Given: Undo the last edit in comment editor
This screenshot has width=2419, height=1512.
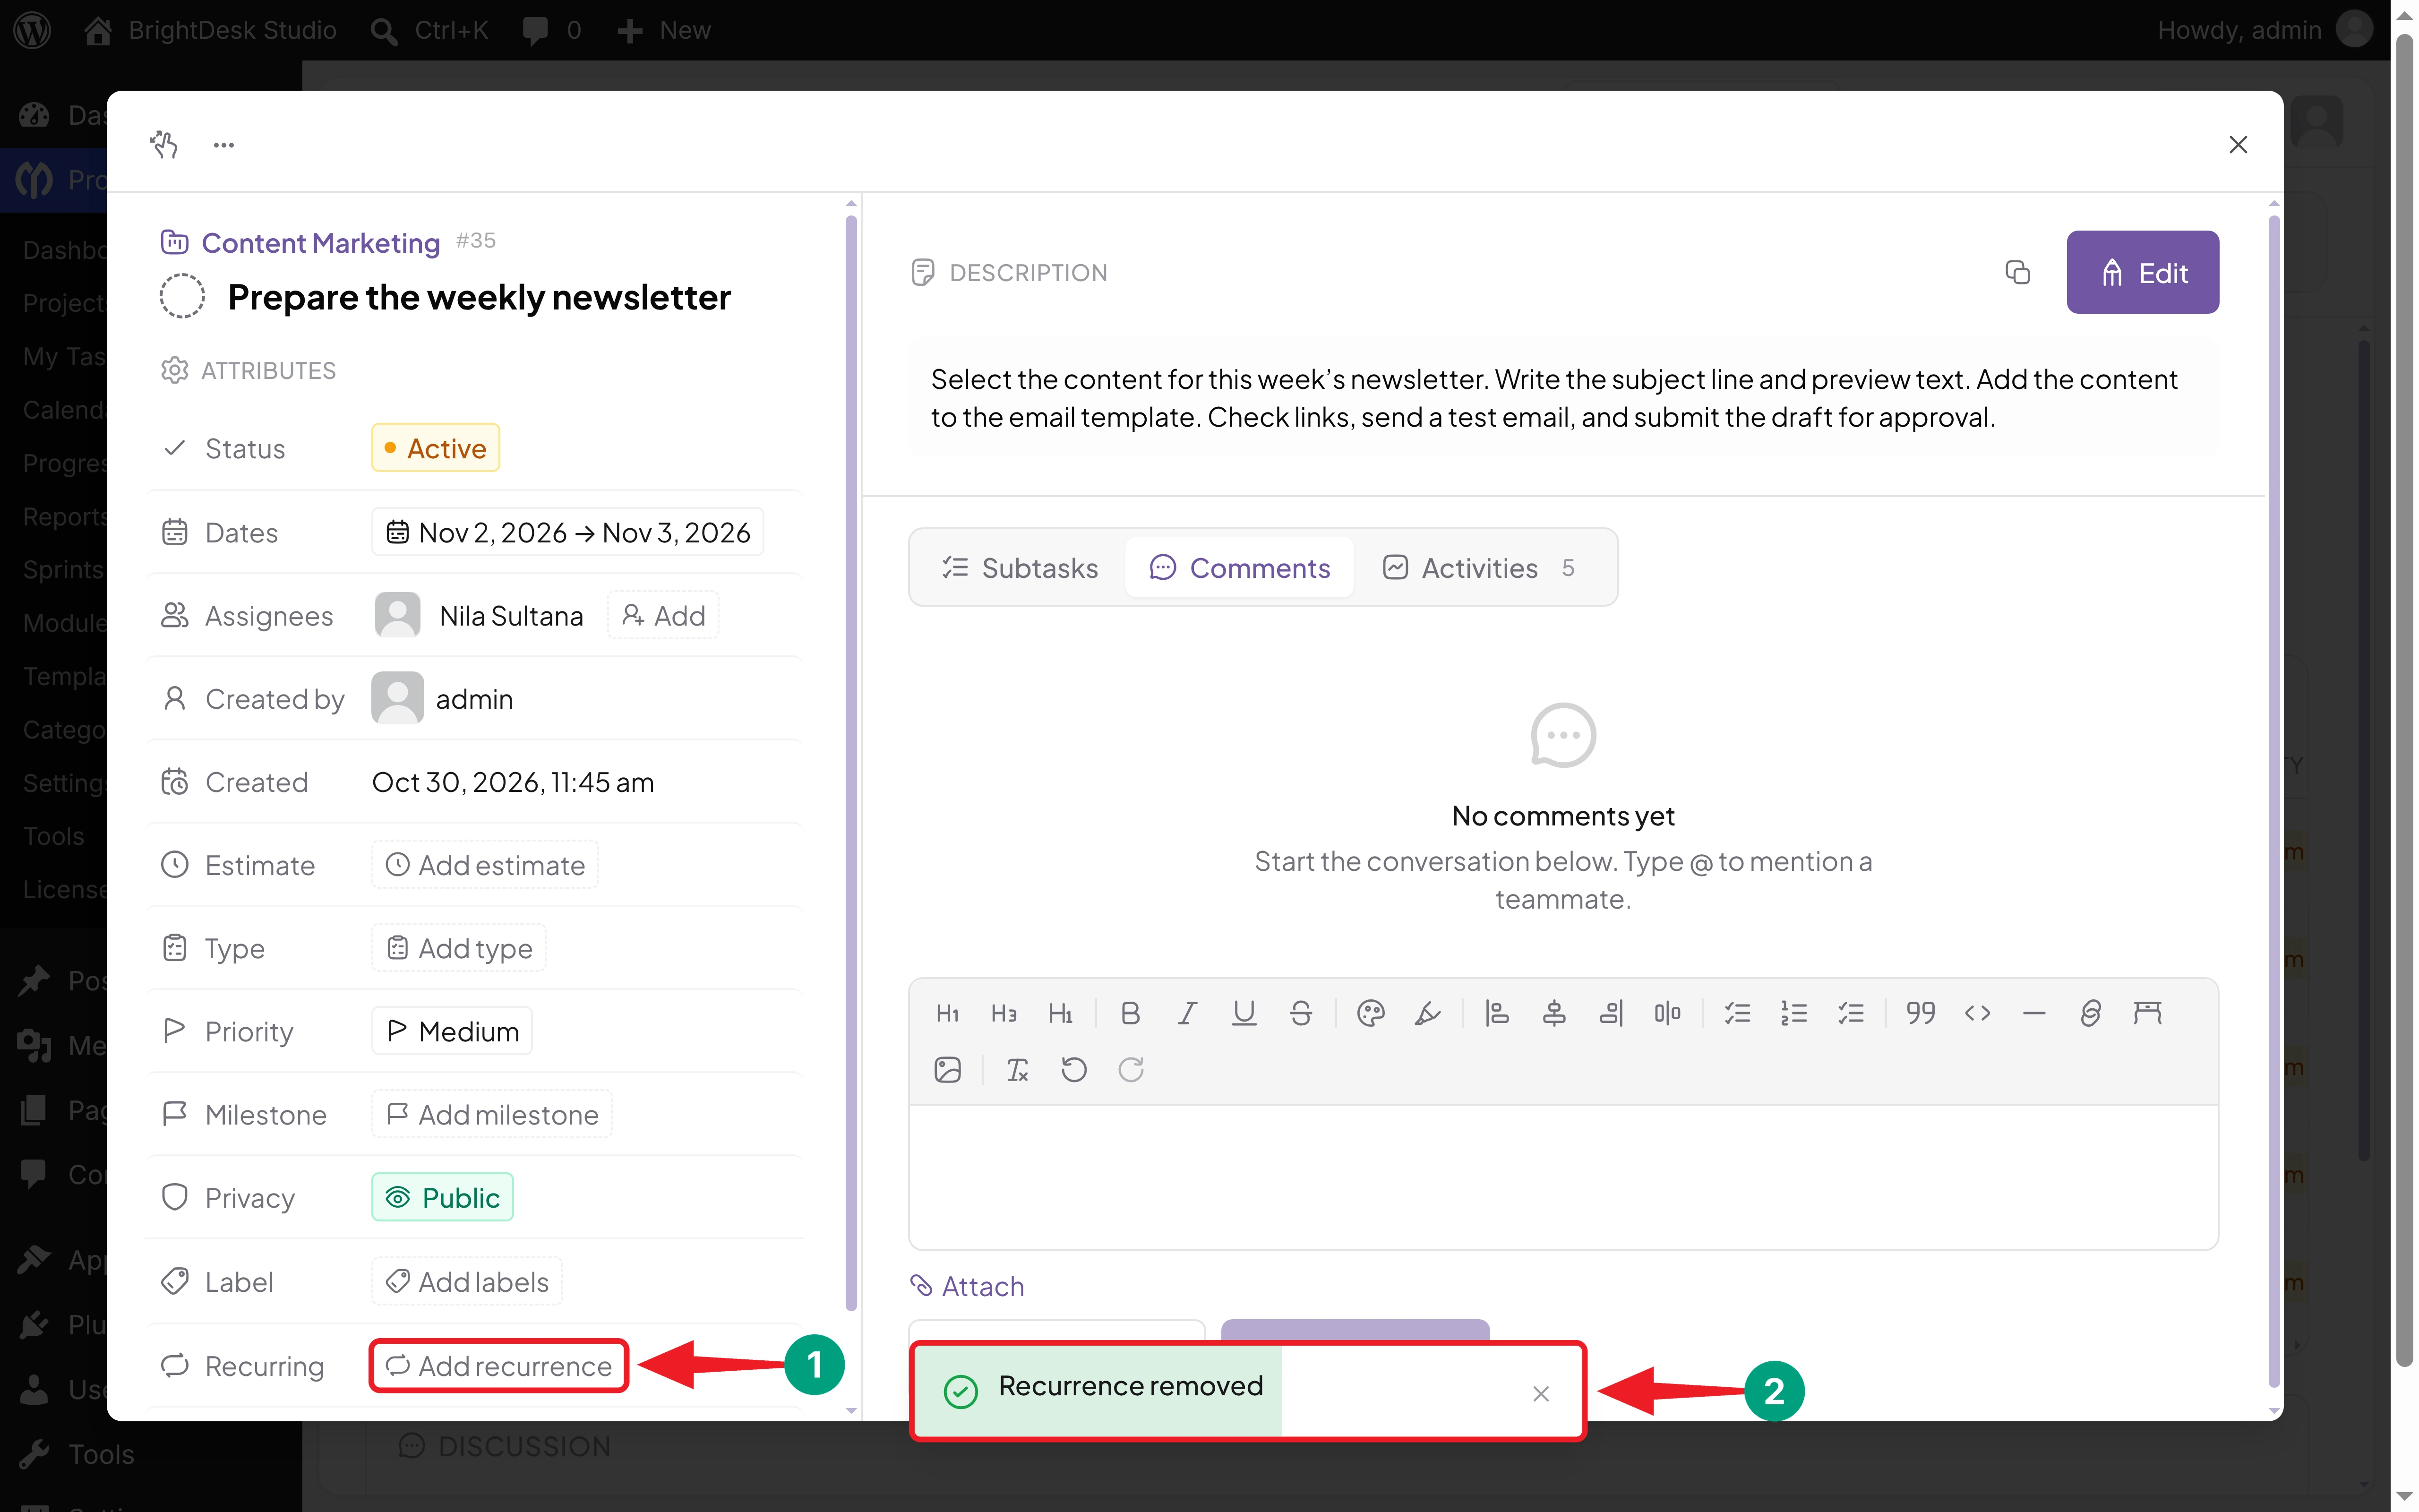Looking at the screenshot, I should click(x=1073, y=1070).
